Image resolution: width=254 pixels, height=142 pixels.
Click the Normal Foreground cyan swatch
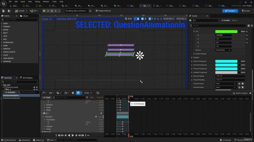(226, 62)
